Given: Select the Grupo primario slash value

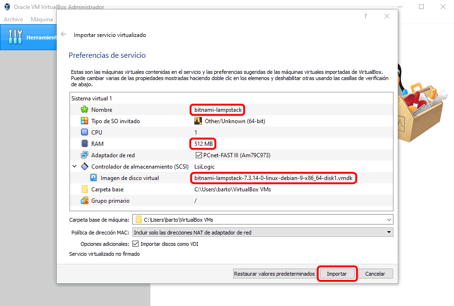Looking at the screenshot, I should tap(195, 200).
